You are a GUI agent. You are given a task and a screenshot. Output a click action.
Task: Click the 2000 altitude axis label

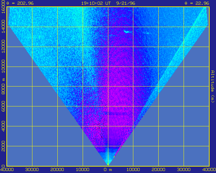point(3,146)
